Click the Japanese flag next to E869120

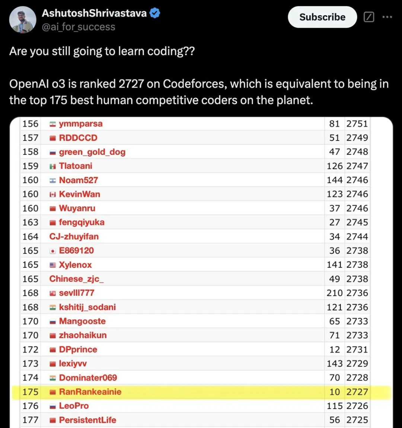click(53, 251)
